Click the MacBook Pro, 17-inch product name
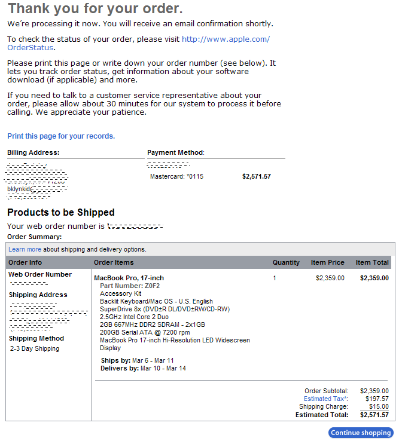This screenshot has height=441, width=402. point(129,278)
